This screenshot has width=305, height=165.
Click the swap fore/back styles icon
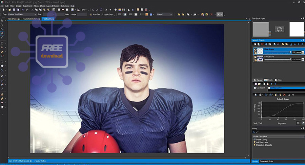(280, 29)
